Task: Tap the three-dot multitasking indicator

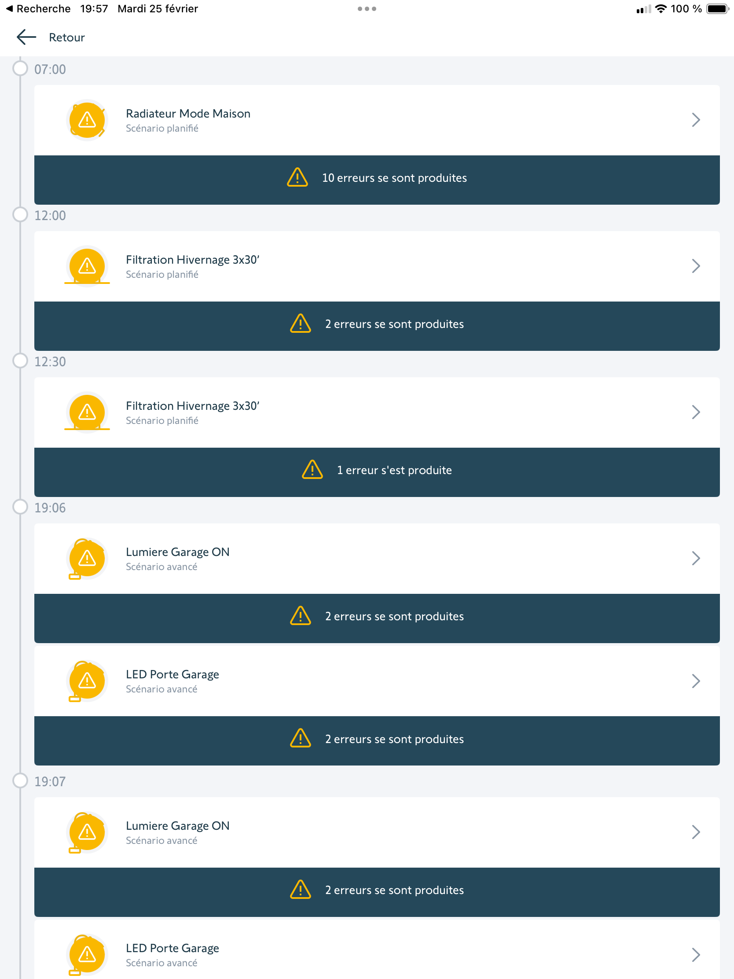Action: [x=367, y=9]
